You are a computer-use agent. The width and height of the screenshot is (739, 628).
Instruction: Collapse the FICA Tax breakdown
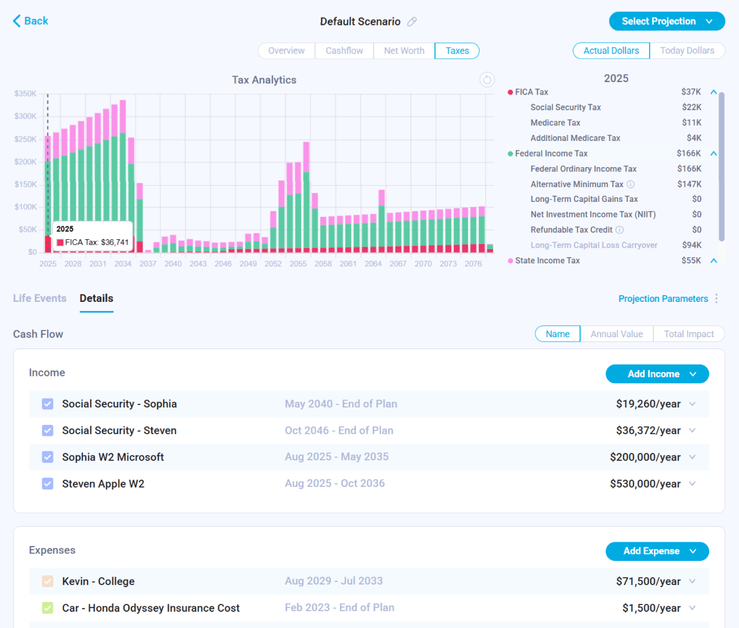714,92
